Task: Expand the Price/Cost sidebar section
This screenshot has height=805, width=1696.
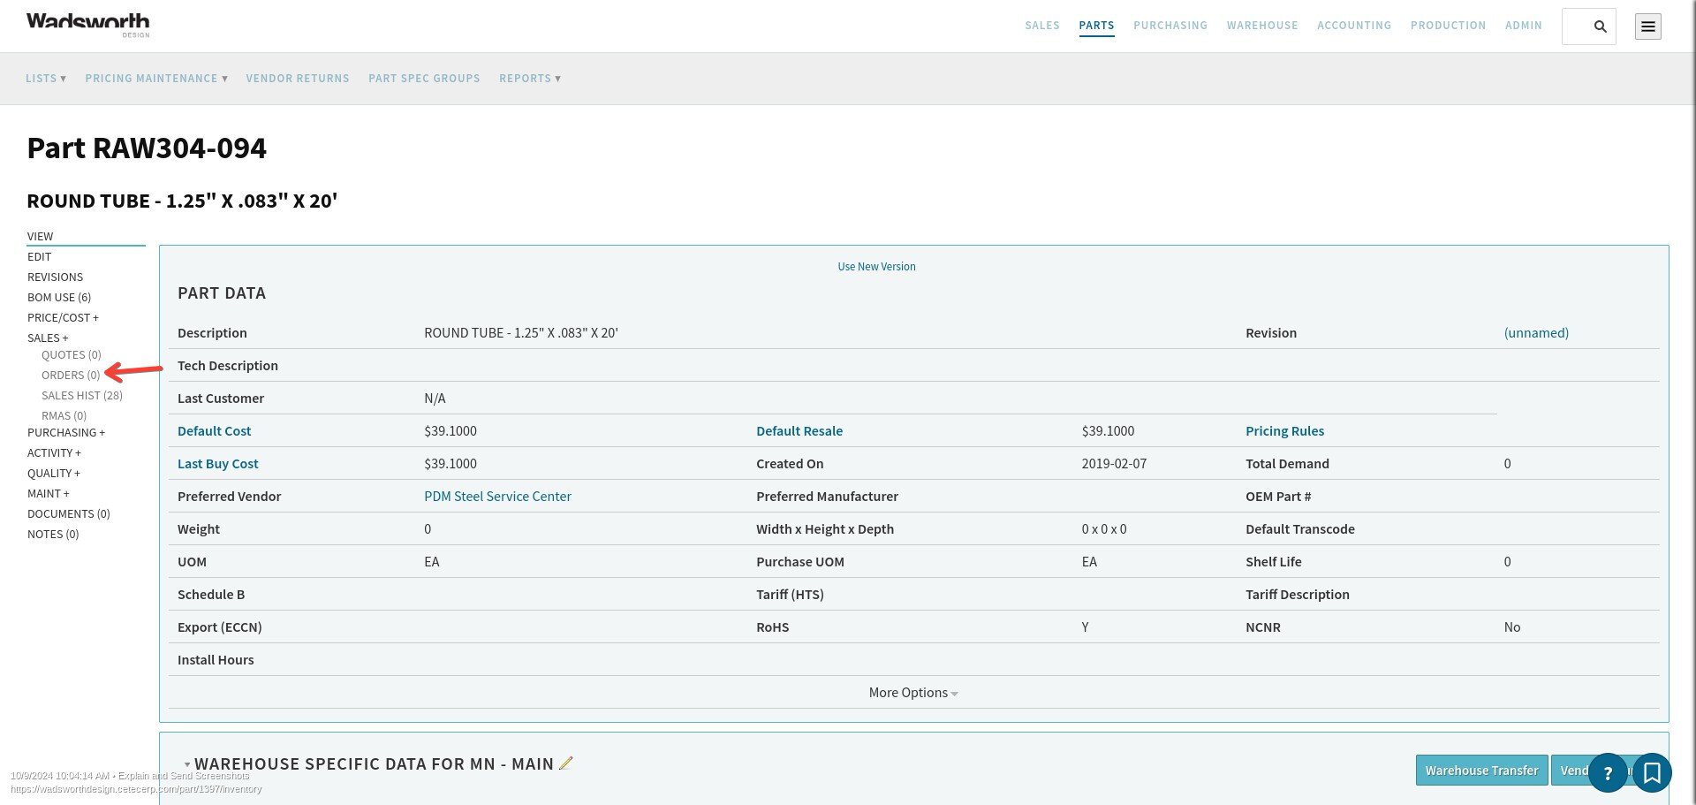Action: (x=63, y=317)
